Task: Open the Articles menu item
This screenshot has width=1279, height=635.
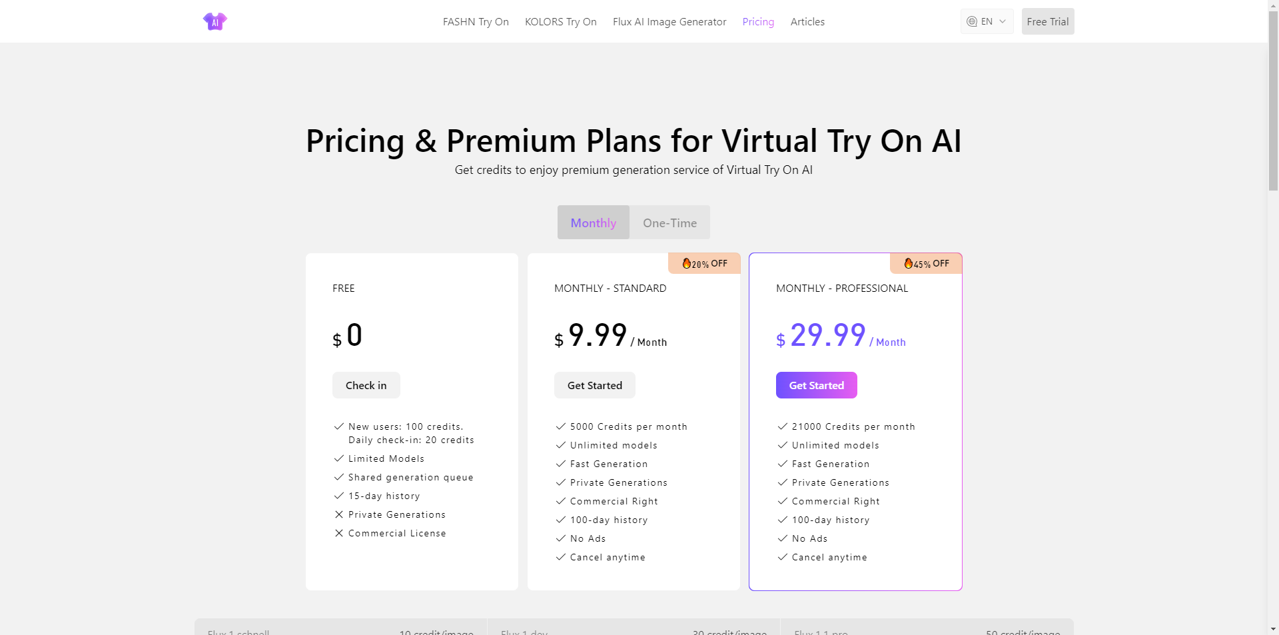Action: click(807, 22)
